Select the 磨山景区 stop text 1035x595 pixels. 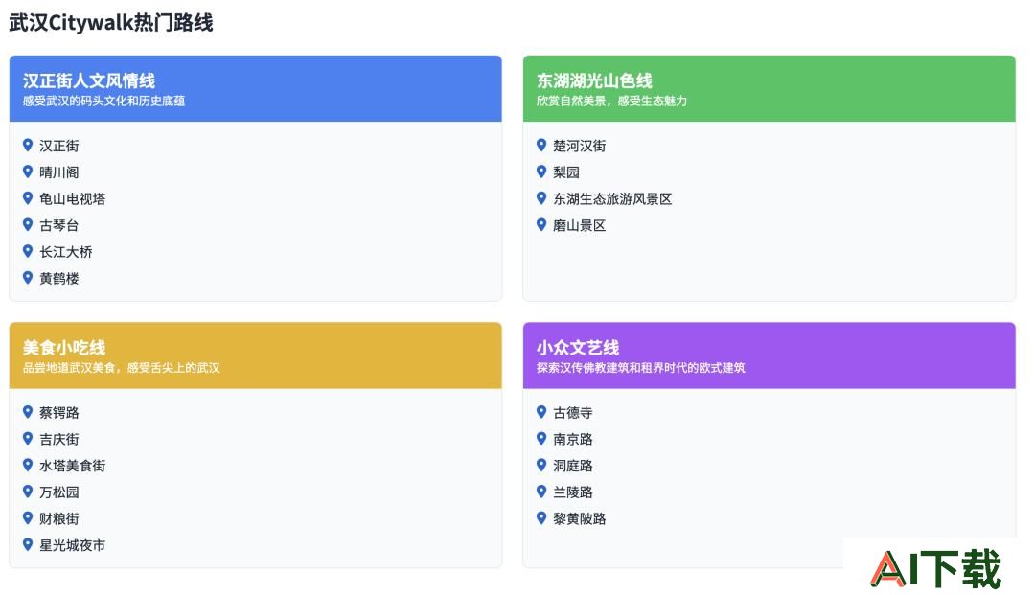[x=579, y=225]
